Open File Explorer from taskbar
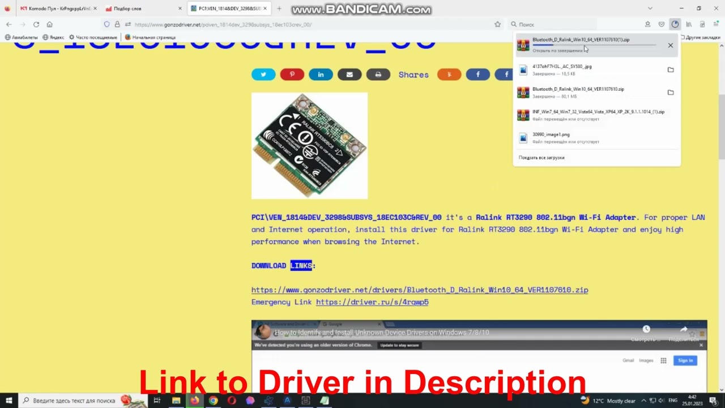Image resolution: width=725 pixels, height=408 pixels. [176, 401]
